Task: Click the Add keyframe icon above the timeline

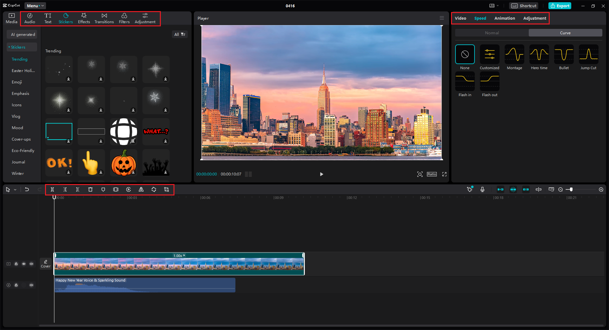Action: 469,189
